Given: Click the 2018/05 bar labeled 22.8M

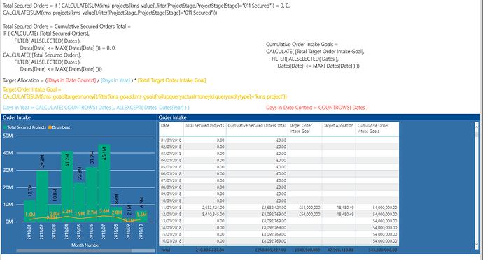Looking at the screenshot, I should (80, 202).
